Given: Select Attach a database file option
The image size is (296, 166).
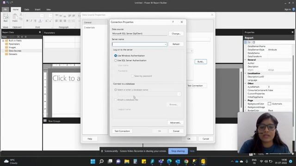Looking at the screenshot, I should click(x=116, y=100).
